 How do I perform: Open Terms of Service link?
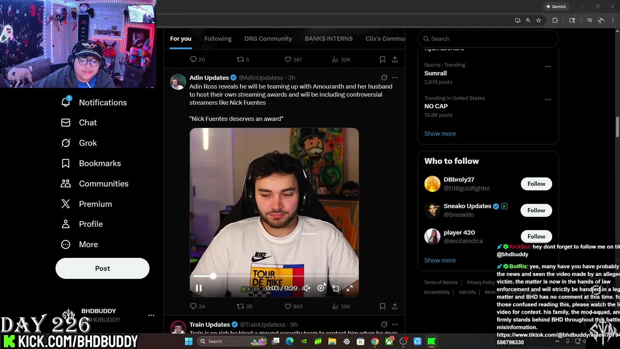click(x=441, y=283)
